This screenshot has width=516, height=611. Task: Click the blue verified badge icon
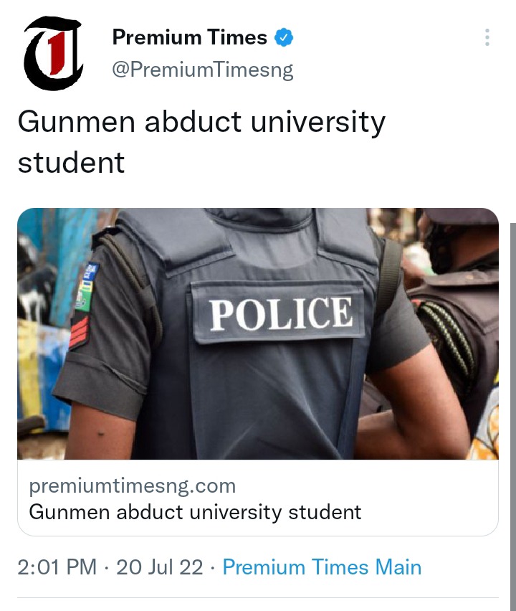click(284, 37)
